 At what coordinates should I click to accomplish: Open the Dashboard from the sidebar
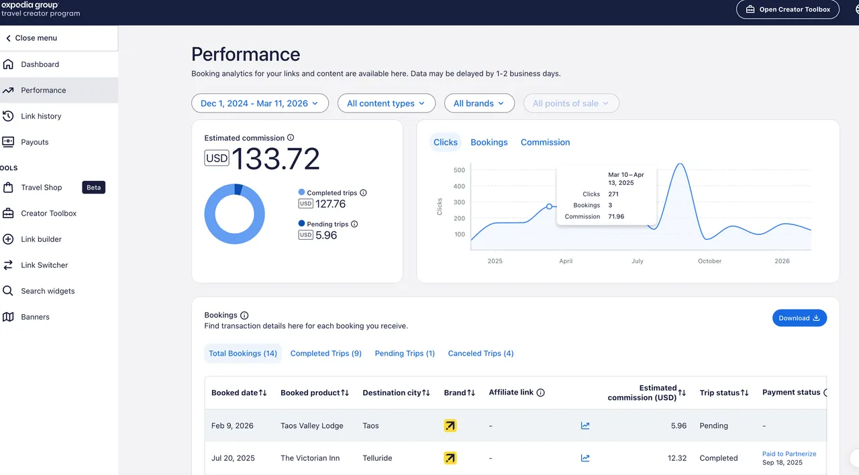pos(40,64)
